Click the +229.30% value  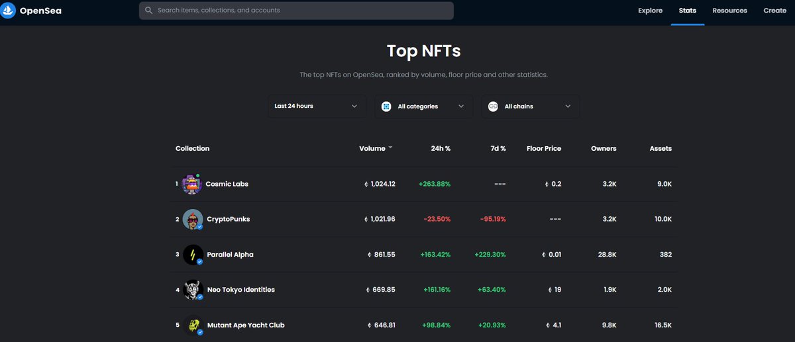(x=490, y=255)
